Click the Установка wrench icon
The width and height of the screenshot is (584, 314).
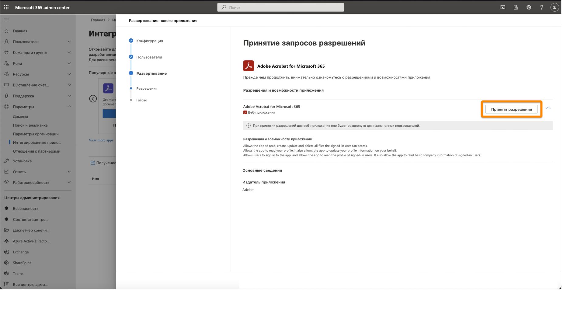(x=6, y=161)
